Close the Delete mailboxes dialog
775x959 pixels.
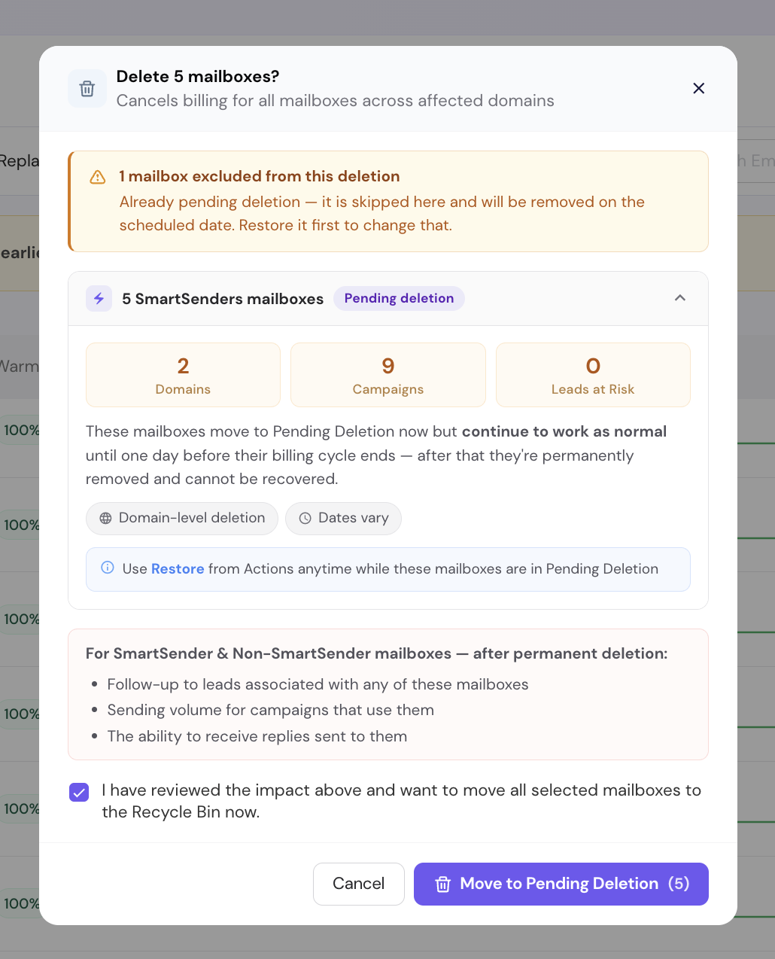pos(698,89)
